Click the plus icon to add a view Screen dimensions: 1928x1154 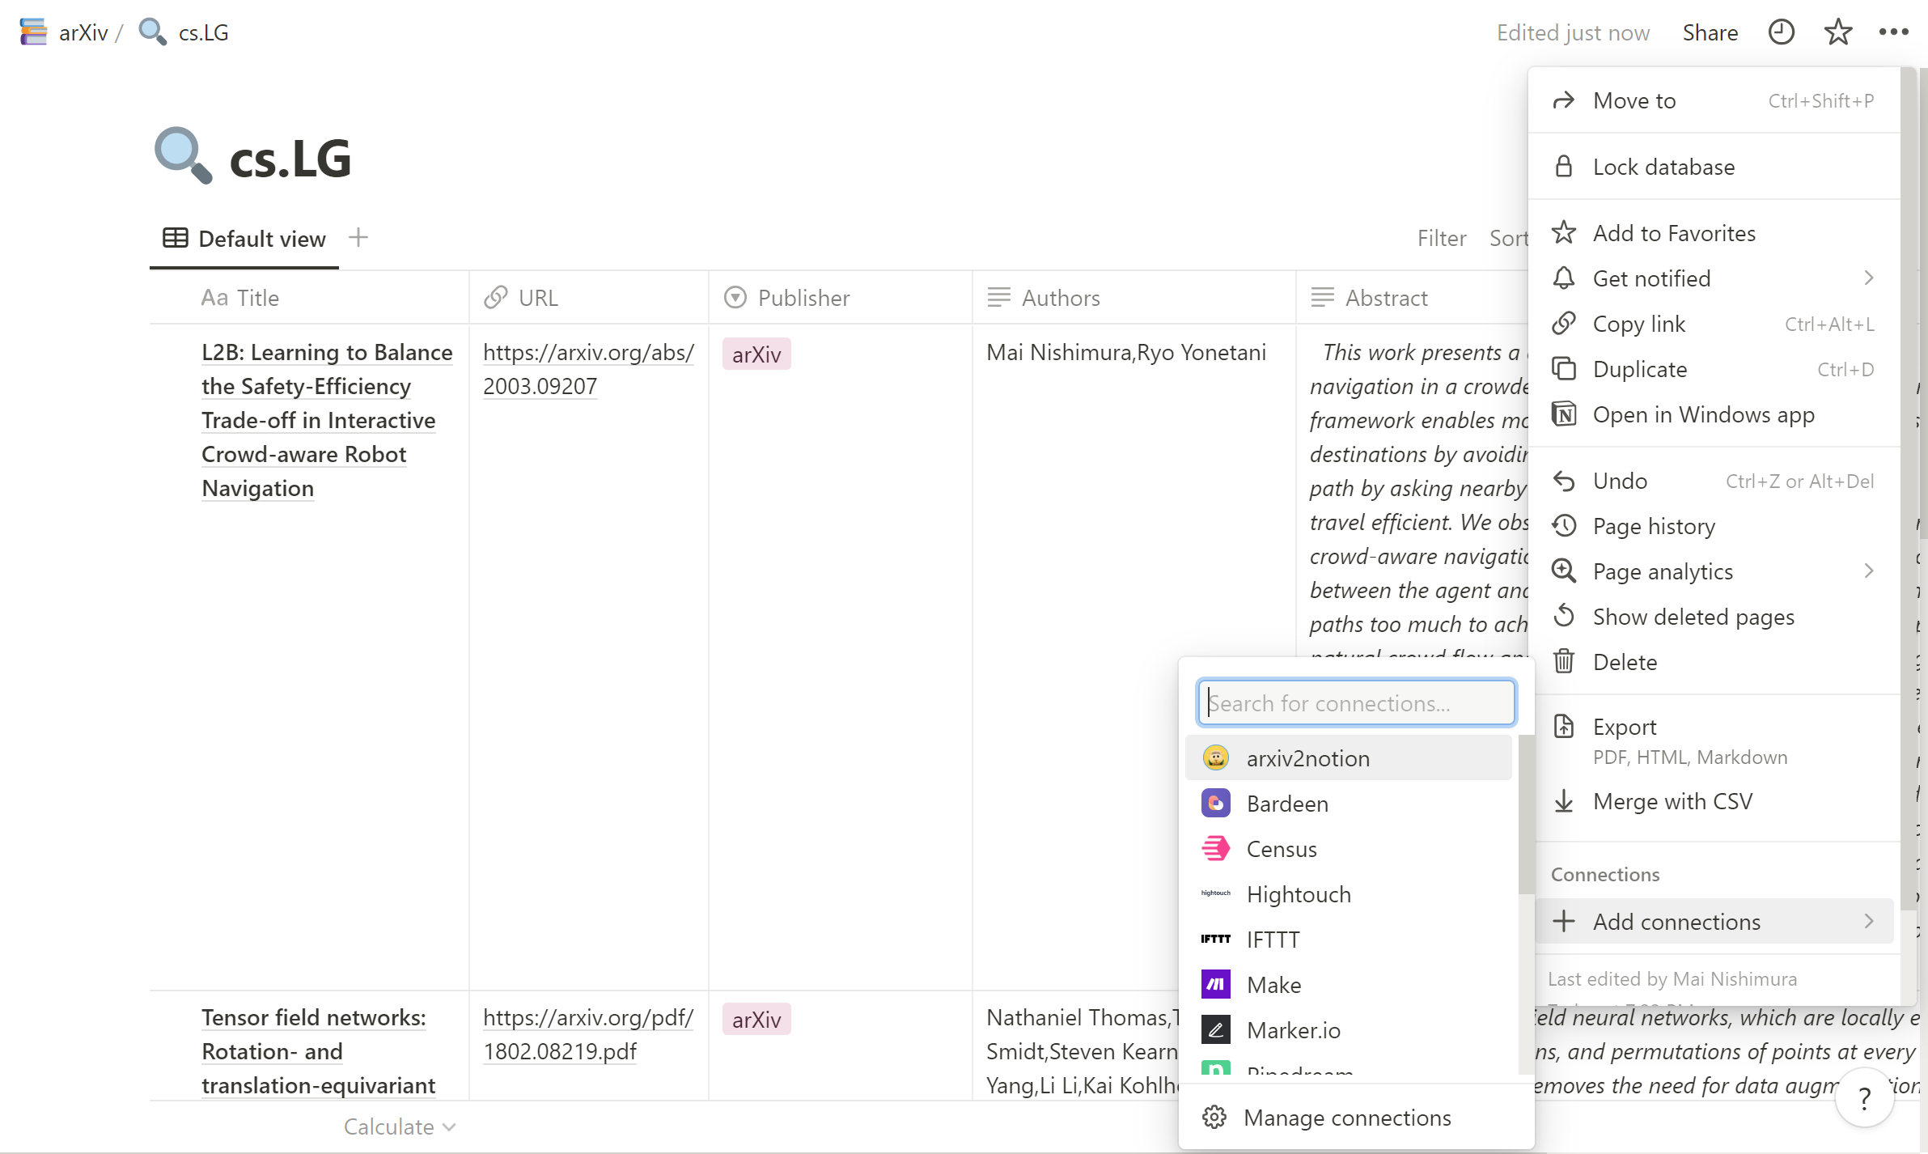click(358, 238)
